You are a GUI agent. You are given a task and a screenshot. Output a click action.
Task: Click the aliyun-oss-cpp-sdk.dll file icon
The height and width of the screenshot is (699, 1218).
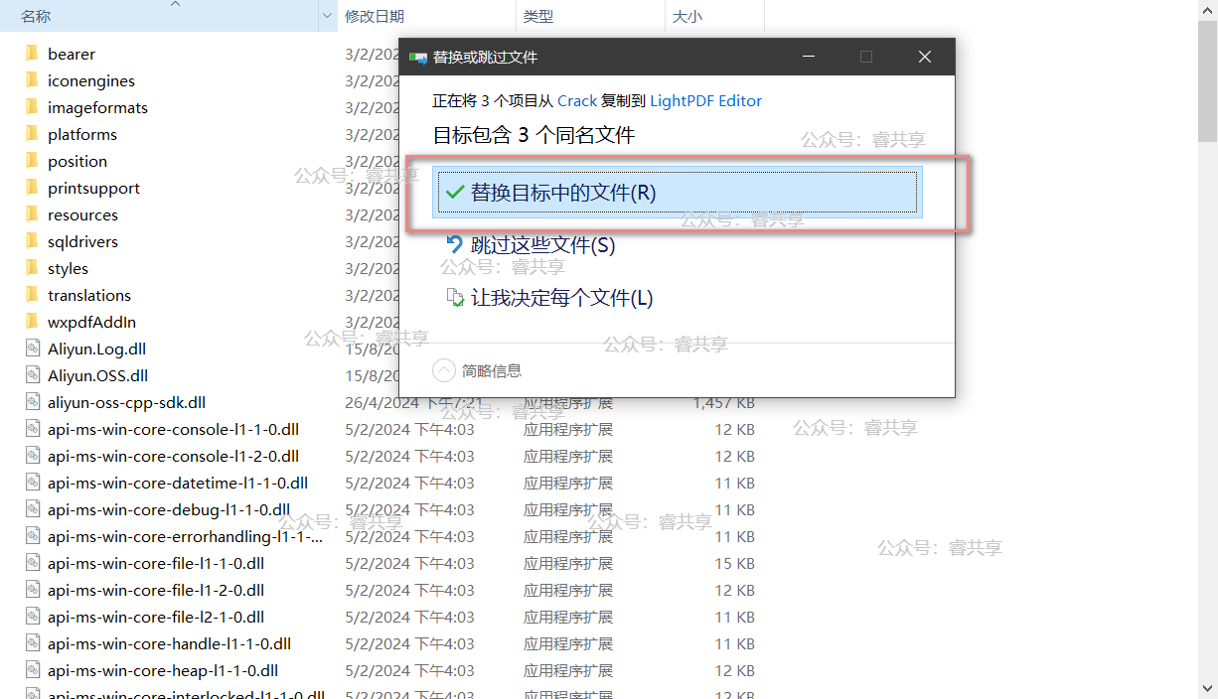pyautogui.click(x=31, y=402)
